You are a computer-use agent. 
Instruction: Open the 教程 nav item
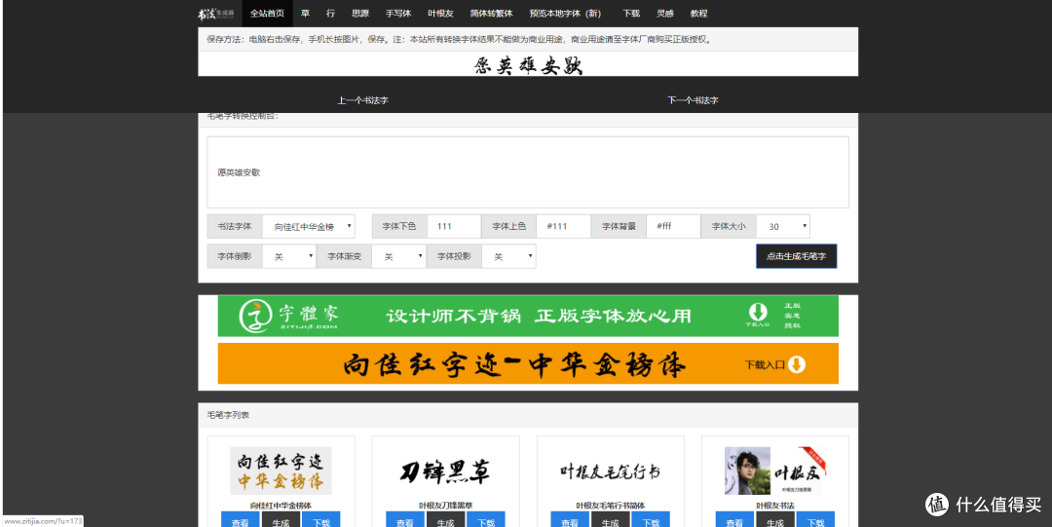coord(698,14)
